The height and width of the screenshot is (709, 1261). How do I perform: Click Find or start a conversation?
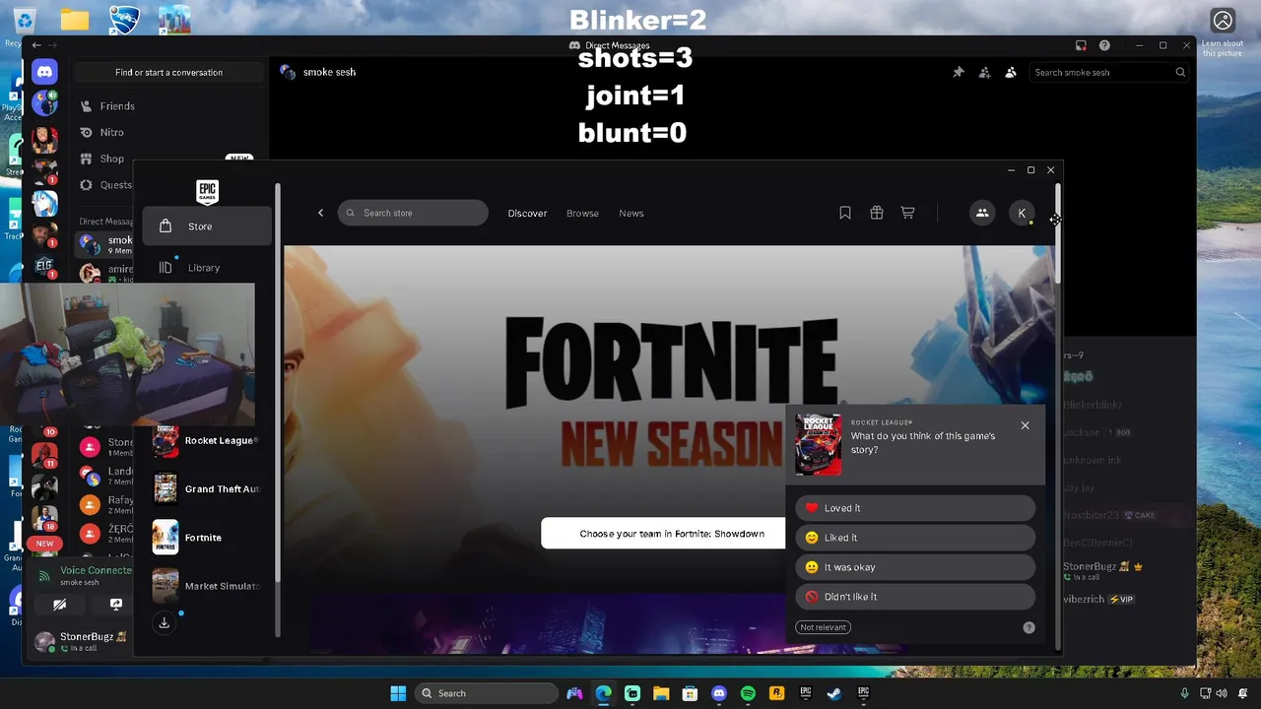tap(168, 72)
